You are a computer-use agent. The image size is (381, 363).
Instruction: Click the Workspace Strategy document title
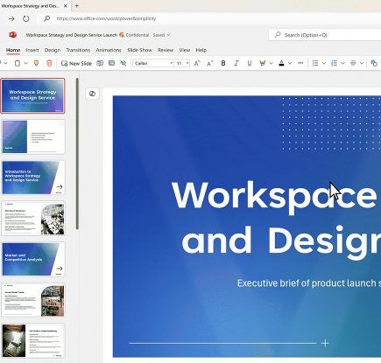click(72, 35)
